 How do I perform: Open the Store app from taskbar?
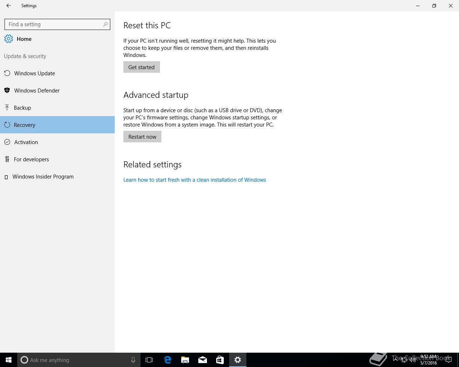[x=220, y=360]
